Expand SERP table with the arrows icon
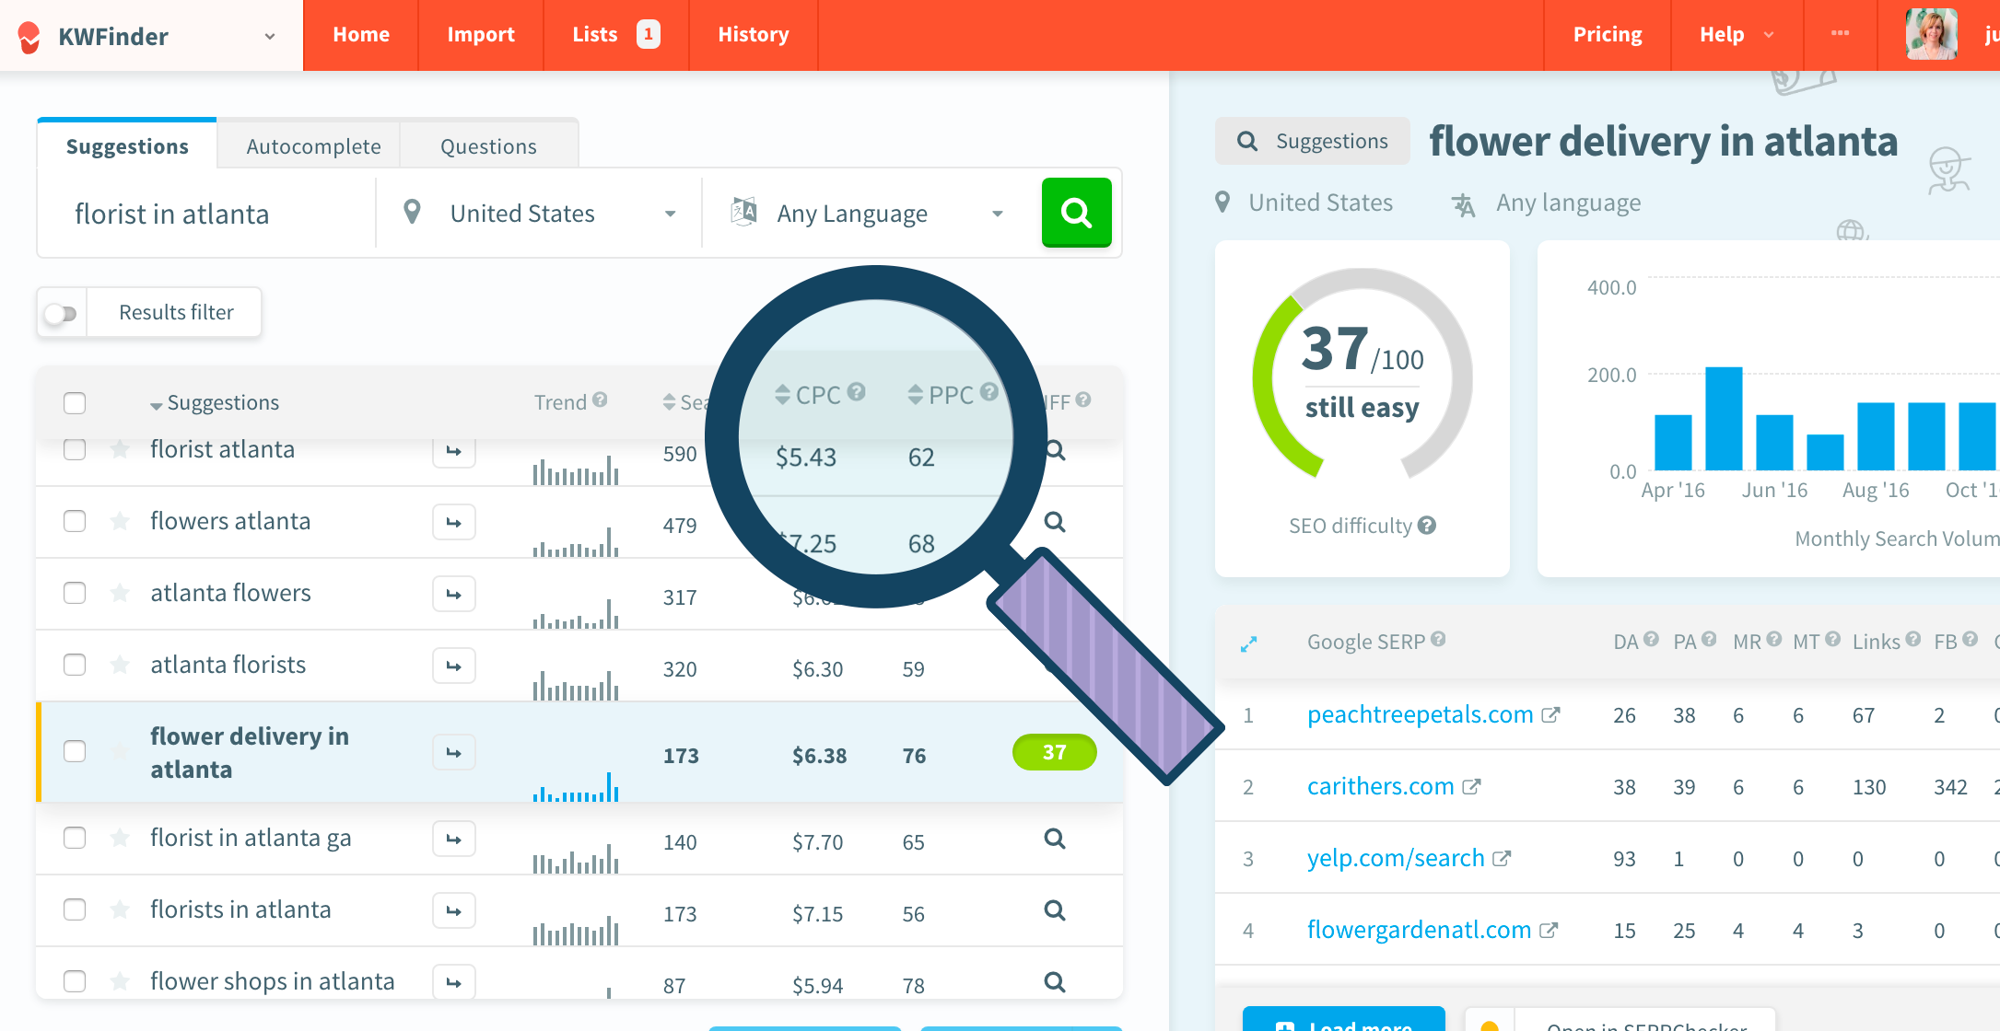Screen dimensions: 2000x1031 pyautogui.click(x=1248, y=643)
